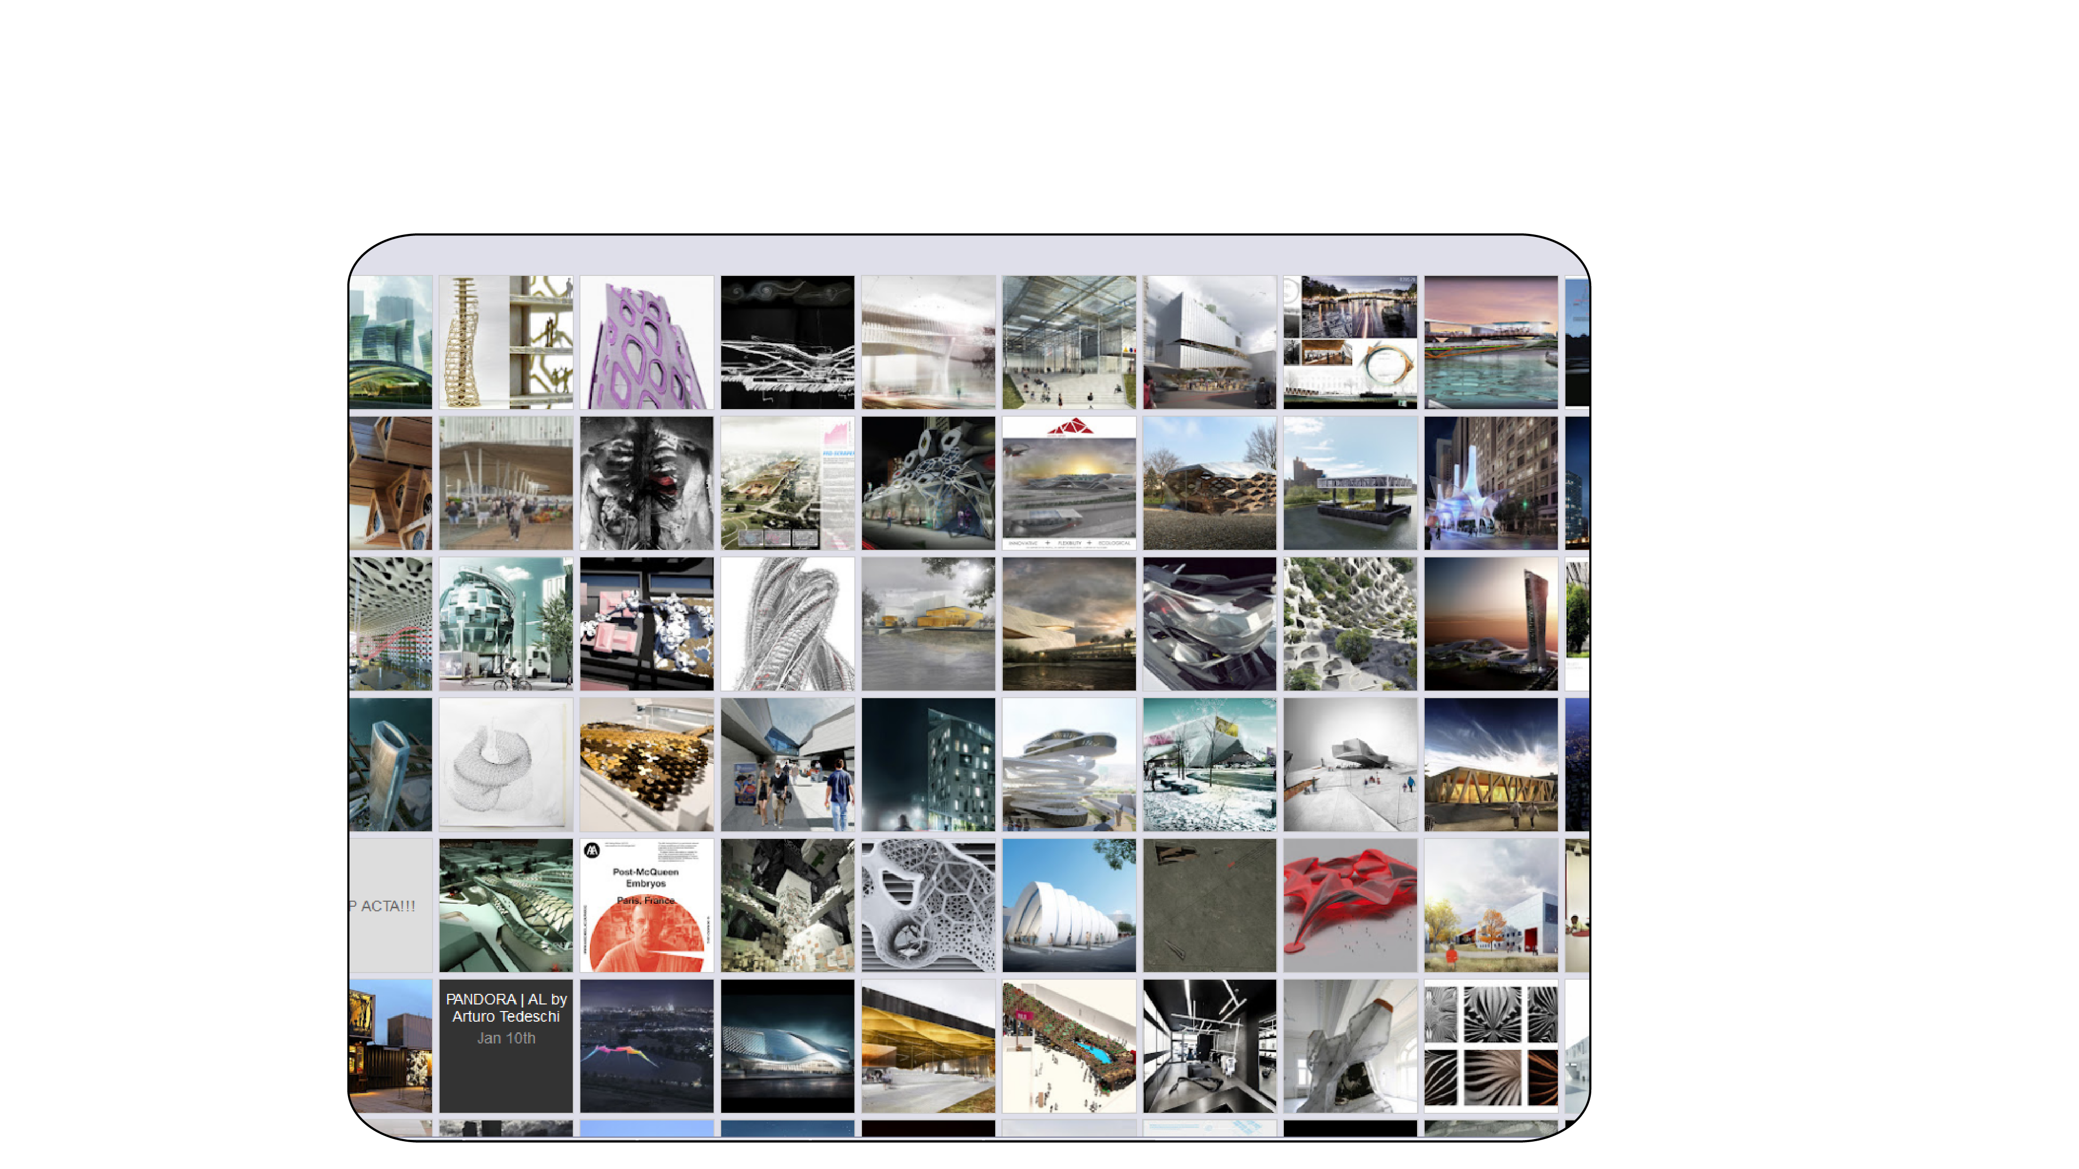Image resolution: width=2079 pixels, height=1169 pixels.
Task: Select the red triangle logo stadium poster
Action: (x=1069, y=482)
